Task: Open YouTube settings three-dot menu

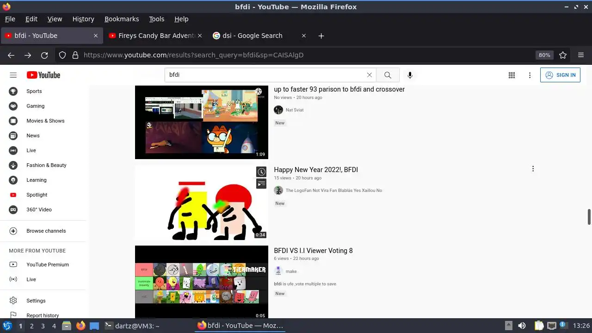Action: pyautogui.click(x=530, y=75)
